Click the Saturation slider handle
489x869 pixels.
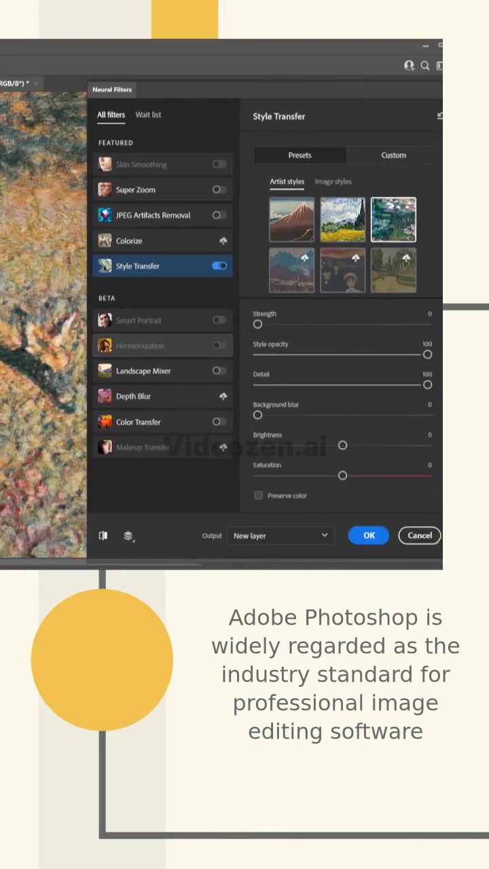coord(342,476)
